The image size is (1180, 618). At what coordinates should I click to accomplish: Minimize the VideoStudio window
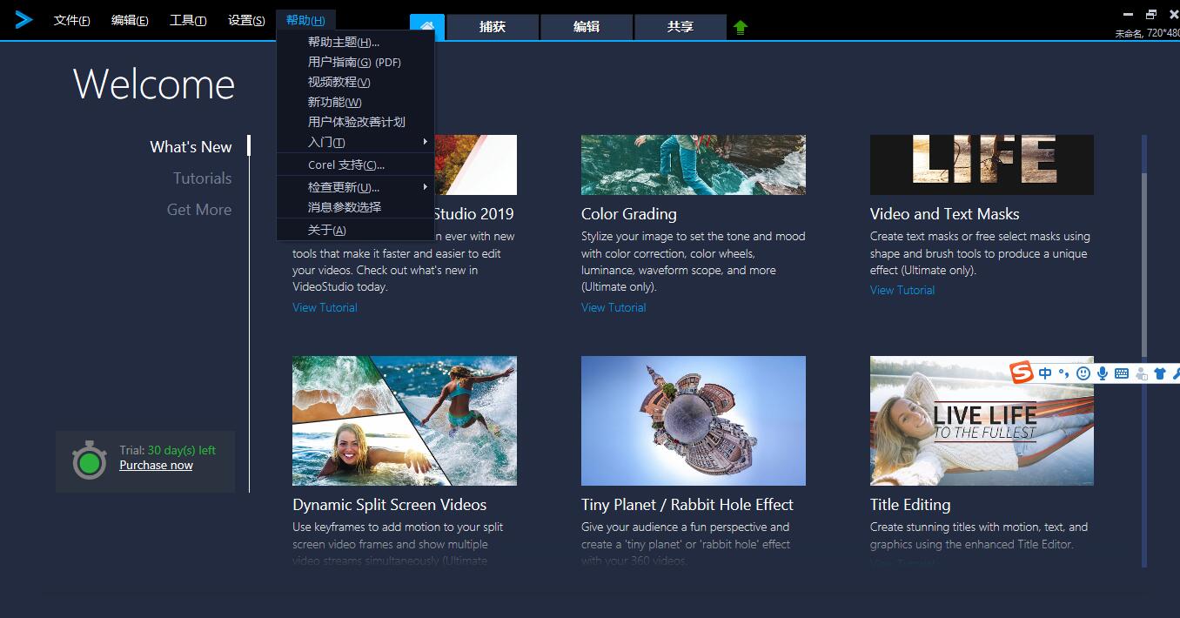[x=1129, y=15]
